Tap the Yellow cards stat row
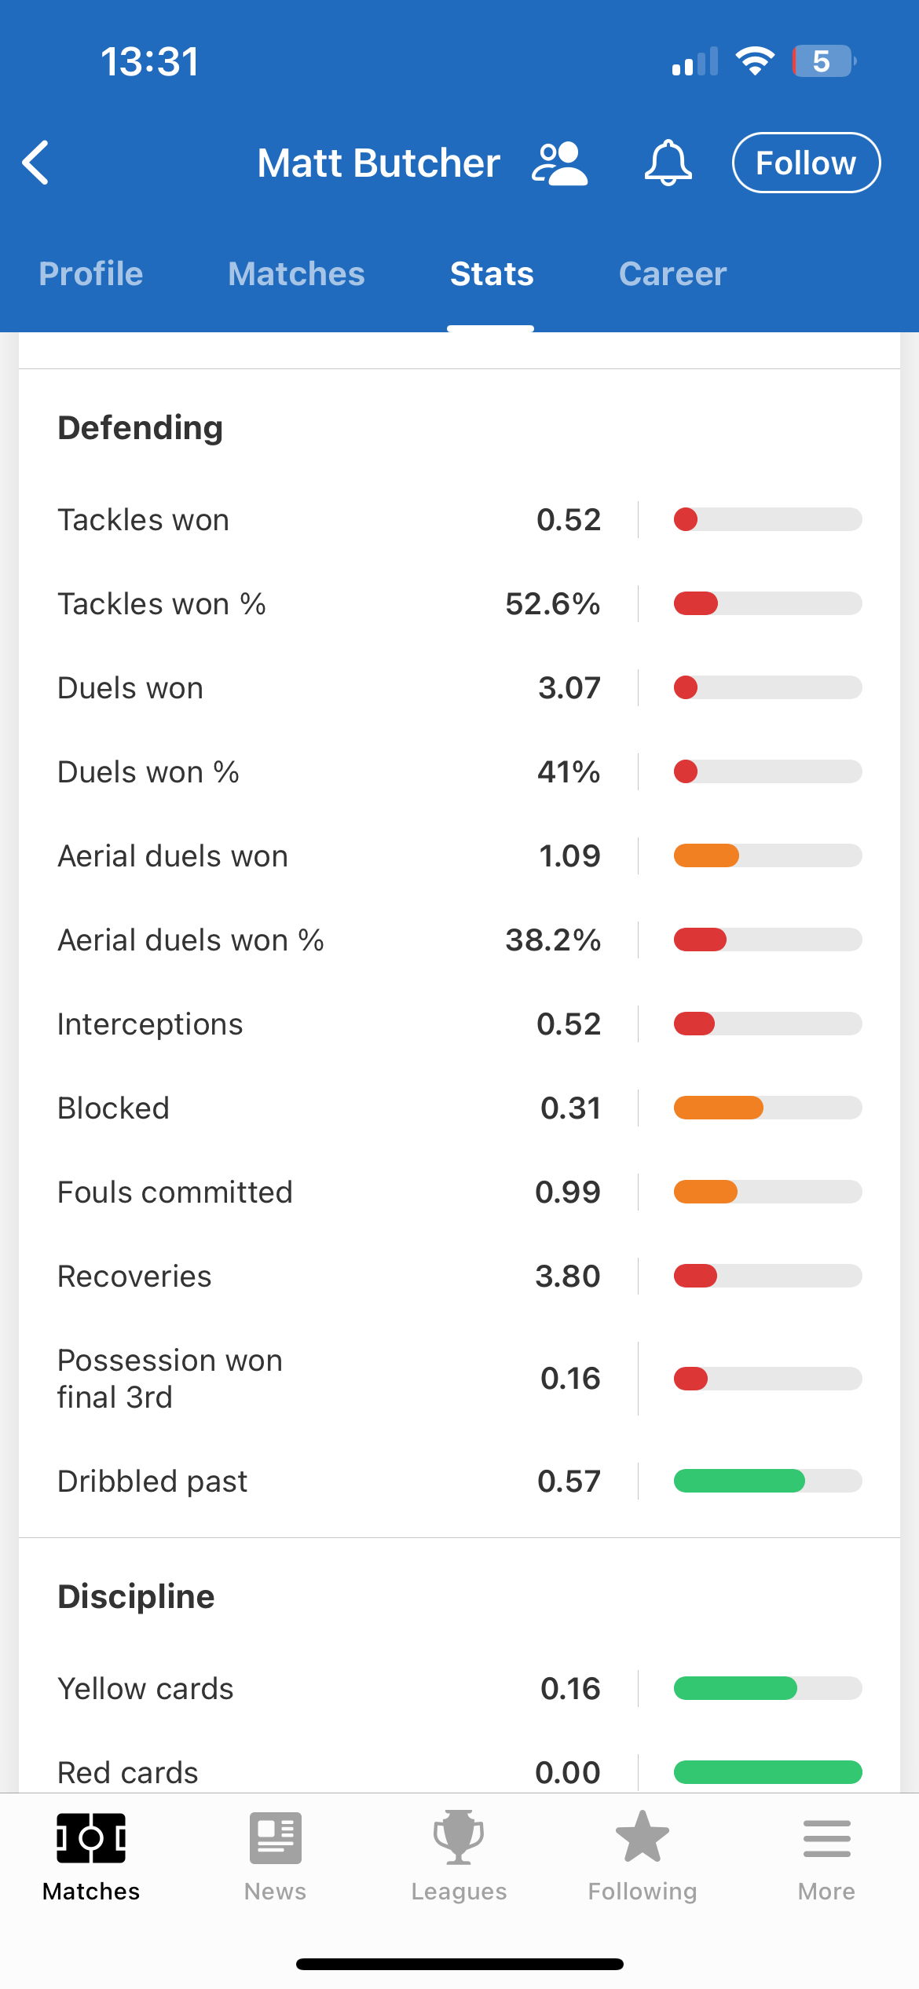Screen dimensions: 919x1989 tap(330, 1688)
